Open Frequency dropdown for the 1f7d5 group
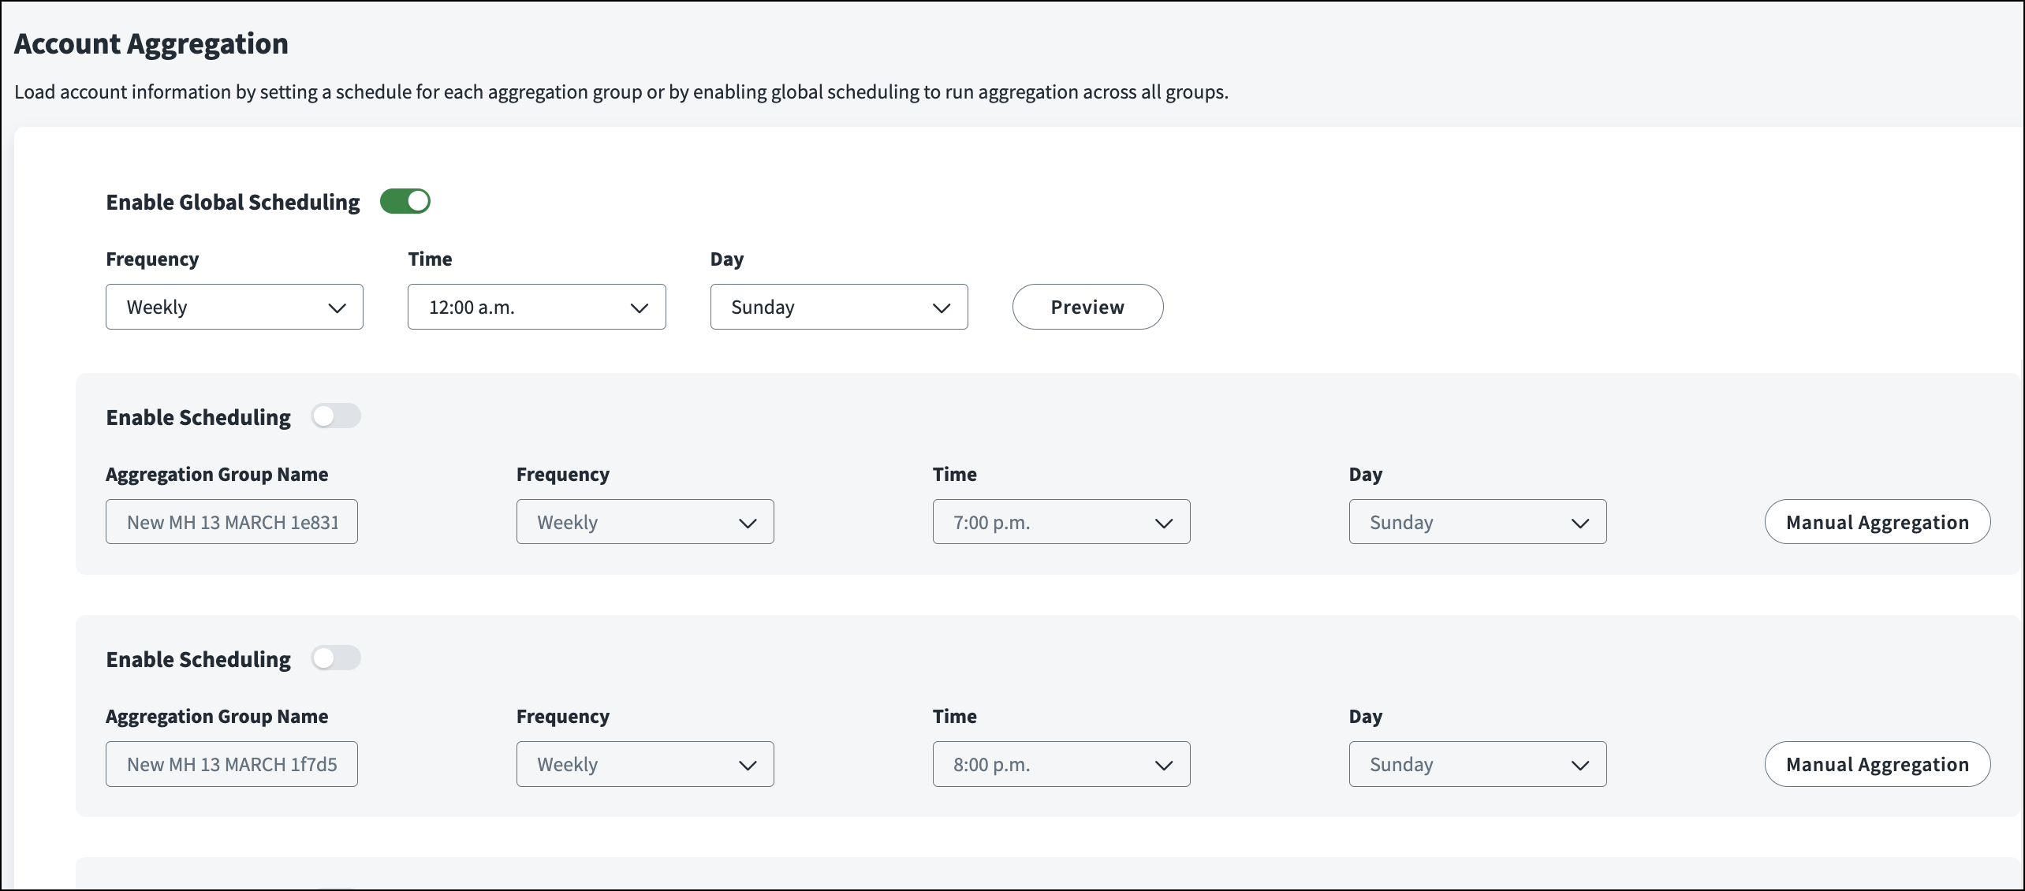The width and height of the screenshot is (2025, 891). (x=644, y=764)
